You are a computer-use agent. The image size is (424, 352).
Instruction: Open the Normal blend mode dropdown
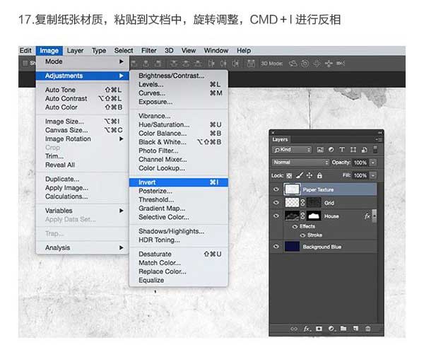coord(291,162)
